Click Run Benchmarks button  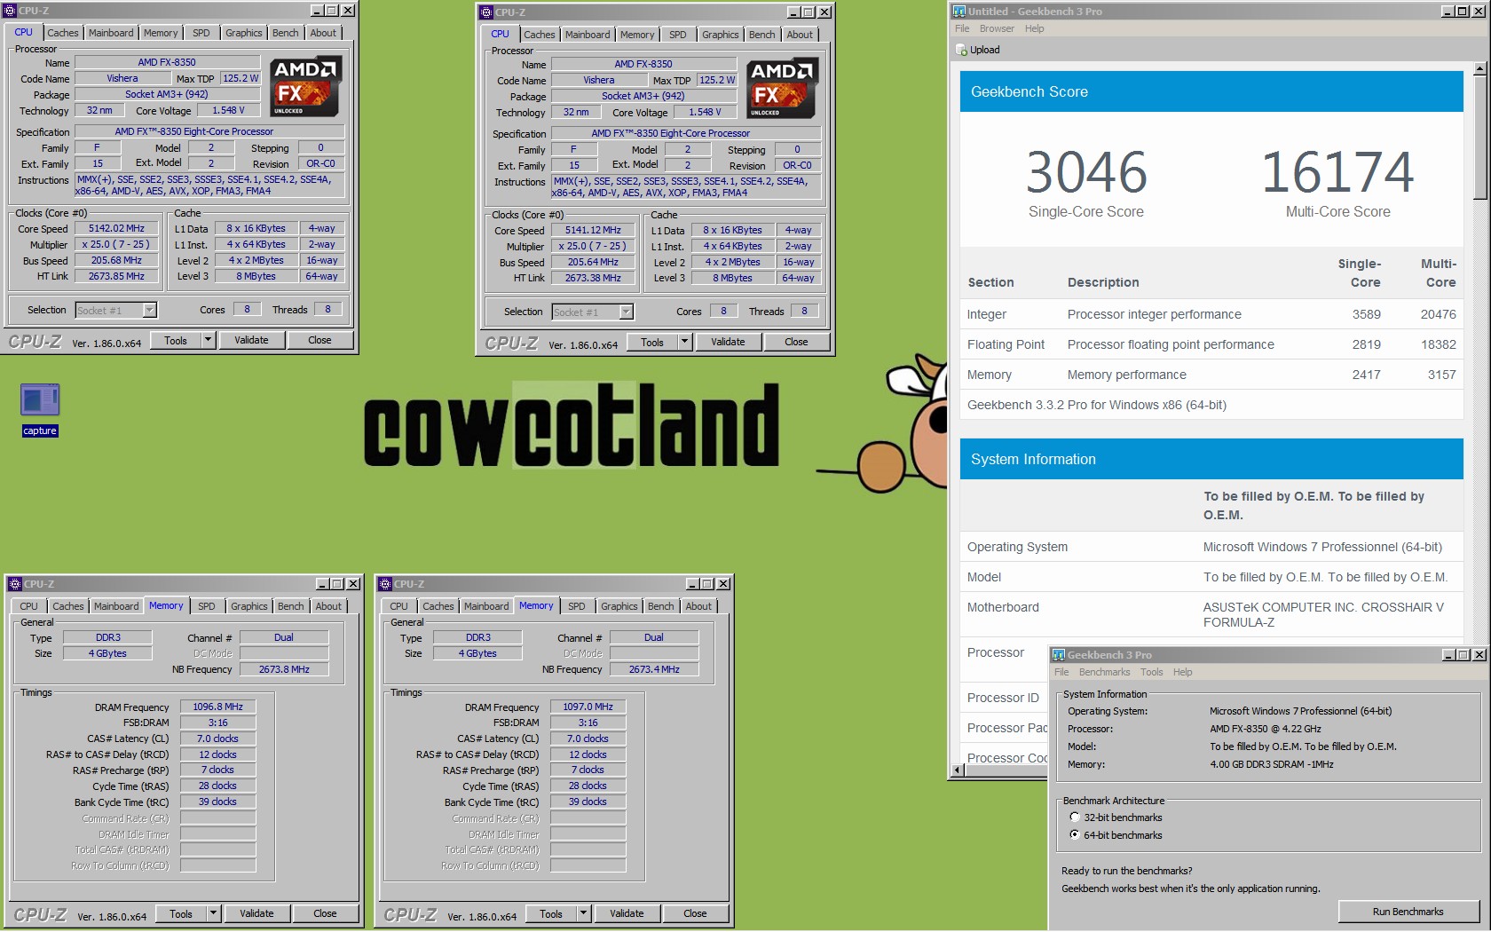[x=1408, y=912]
